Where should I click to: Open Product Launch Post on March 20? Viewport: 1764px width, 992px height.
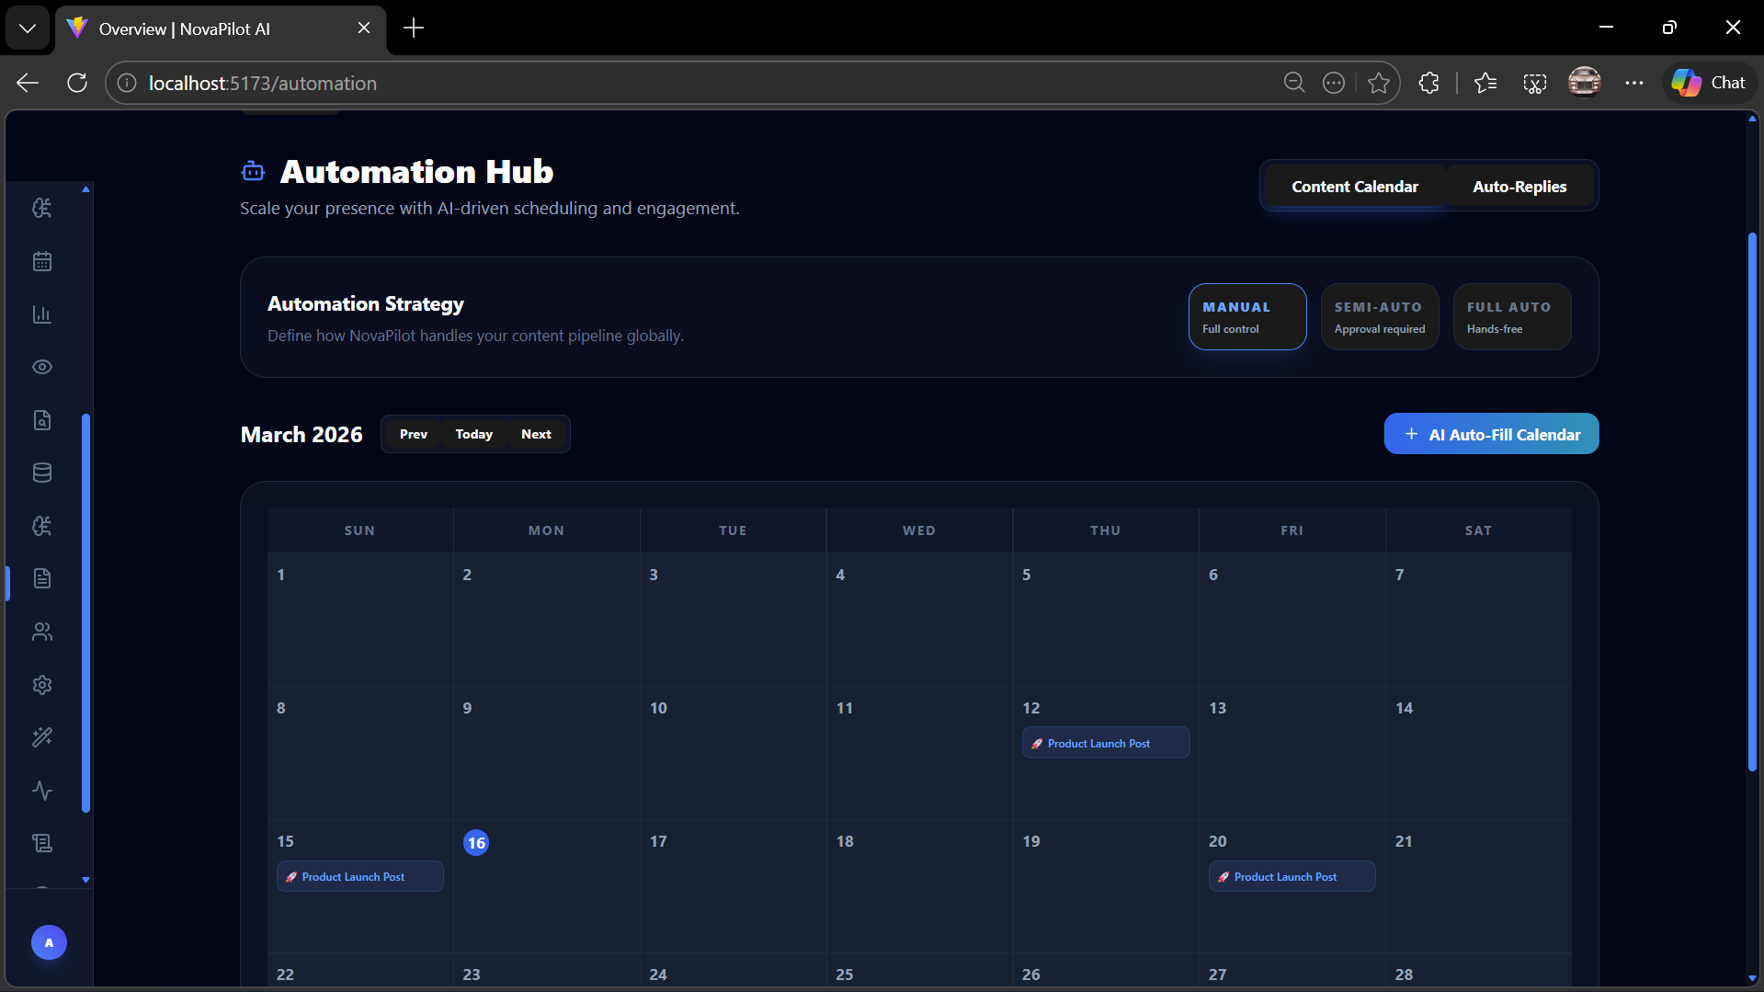(1292, 876)
